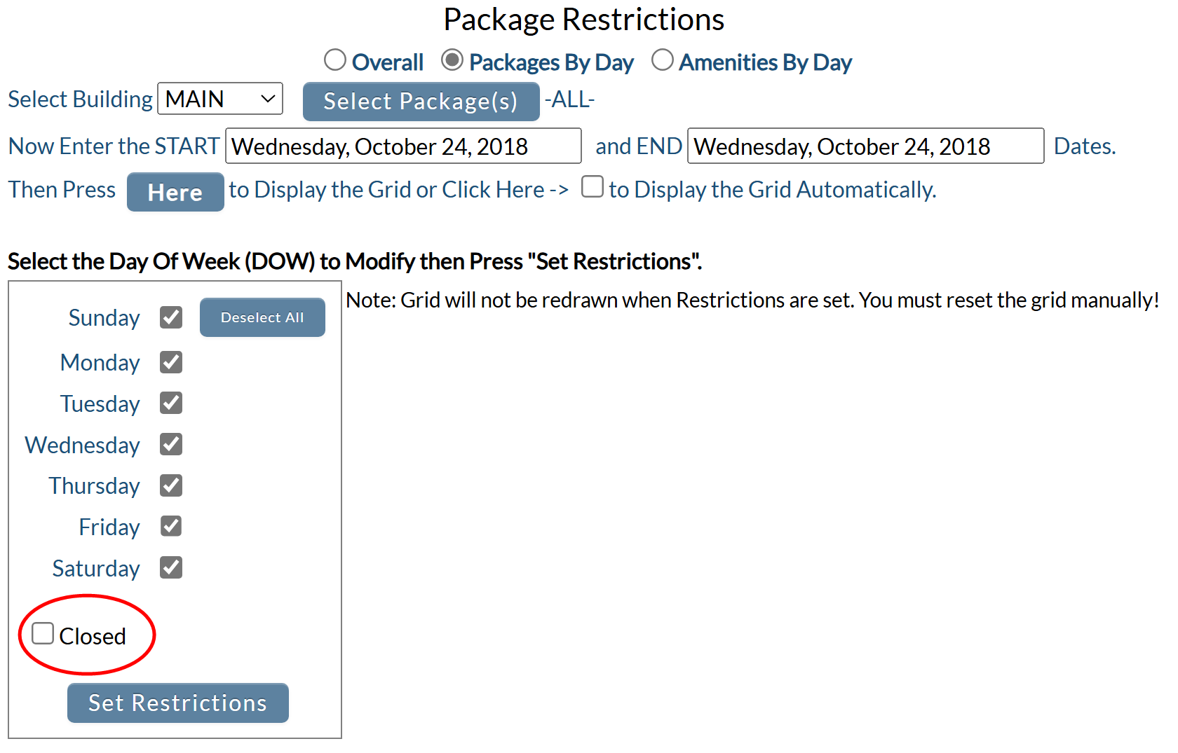Click the START date input field
The height and width of the screenshot is (753, 1178).
(x=403, y=146)
